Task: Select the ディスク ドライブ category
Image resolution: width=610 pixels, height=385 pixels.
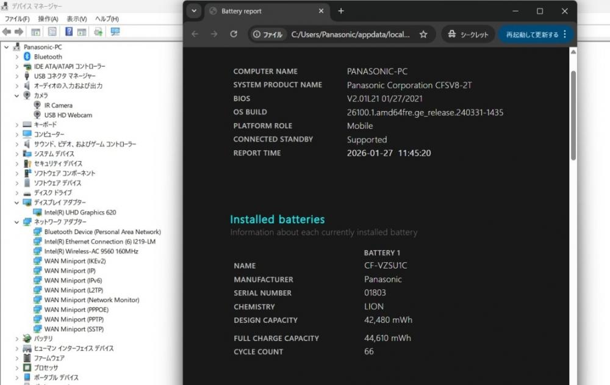Action: pos(52,193)
